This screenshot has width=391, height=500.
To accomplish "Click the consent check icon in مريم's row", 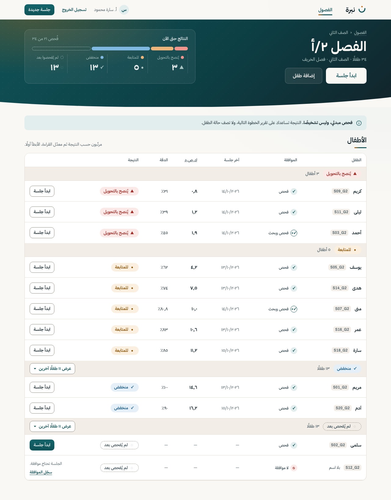I will (x=294, y=388).
